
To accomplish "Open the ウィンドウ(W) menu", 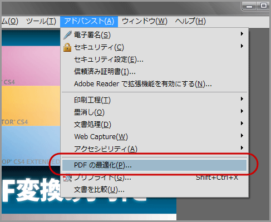I will pyautogui.click(x=145, y=21).
